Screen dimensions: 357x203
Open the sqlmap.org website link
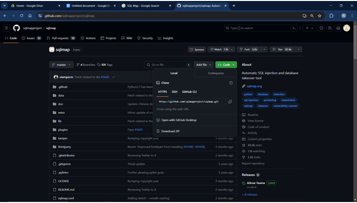[x=254, y=86]
